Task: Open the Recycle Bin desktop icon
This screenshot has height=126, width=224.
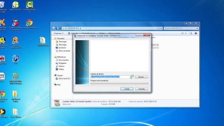Action: pos(2,7)
